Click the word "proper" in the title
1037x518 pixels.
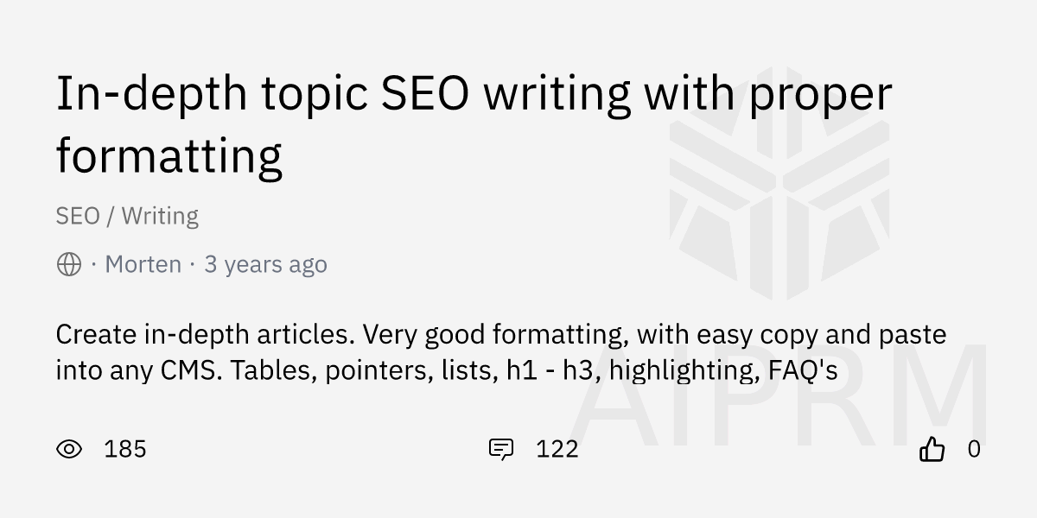819,95
